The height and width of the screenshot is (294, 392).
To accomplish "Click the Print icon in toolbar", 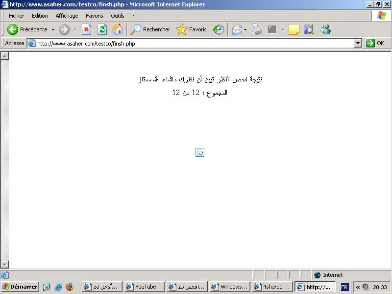I will coord(256,29).
